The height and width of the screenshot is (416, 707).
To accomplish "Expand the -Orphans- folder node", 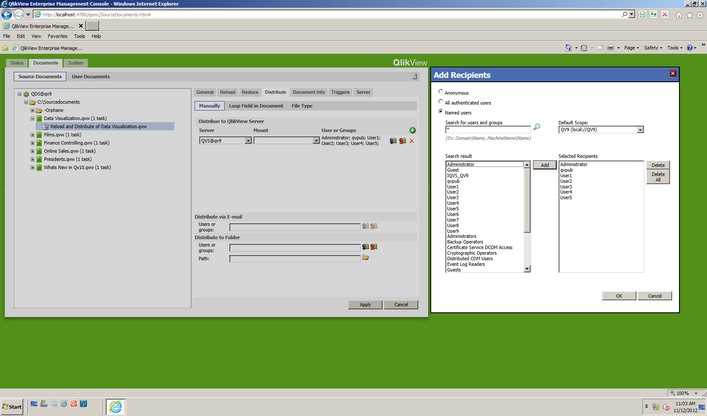I will pyautogui.click(x=32, y=110).
